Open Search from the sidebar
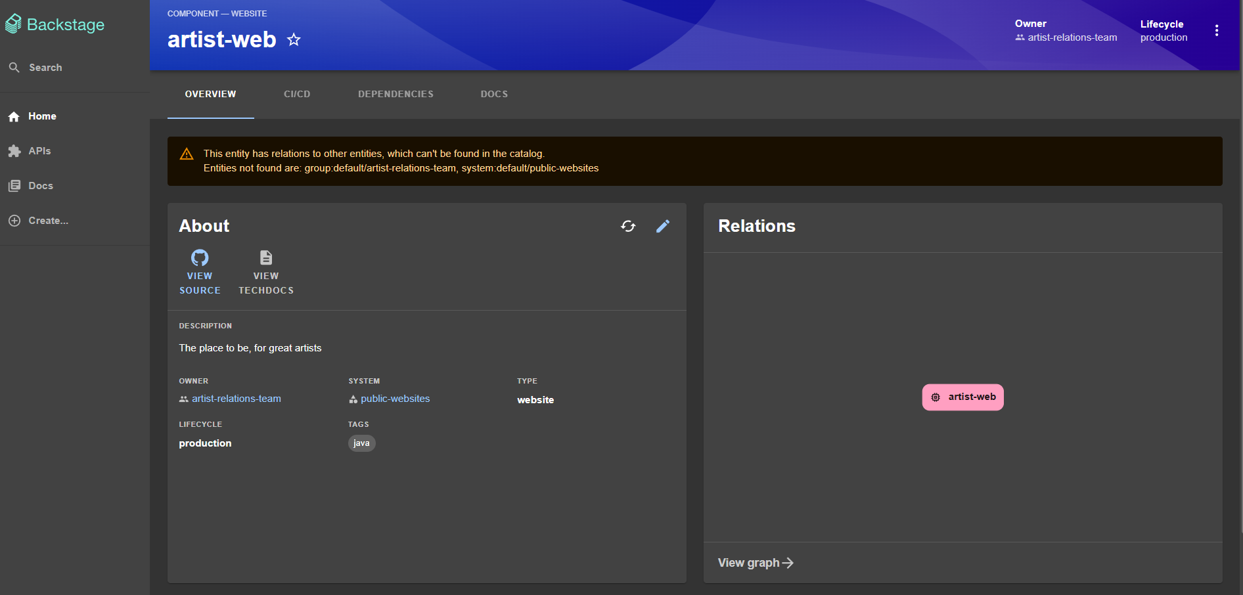 [45, 68]
